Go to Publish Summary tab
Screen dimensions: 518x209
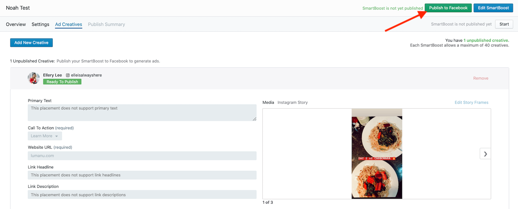[106, 24]
